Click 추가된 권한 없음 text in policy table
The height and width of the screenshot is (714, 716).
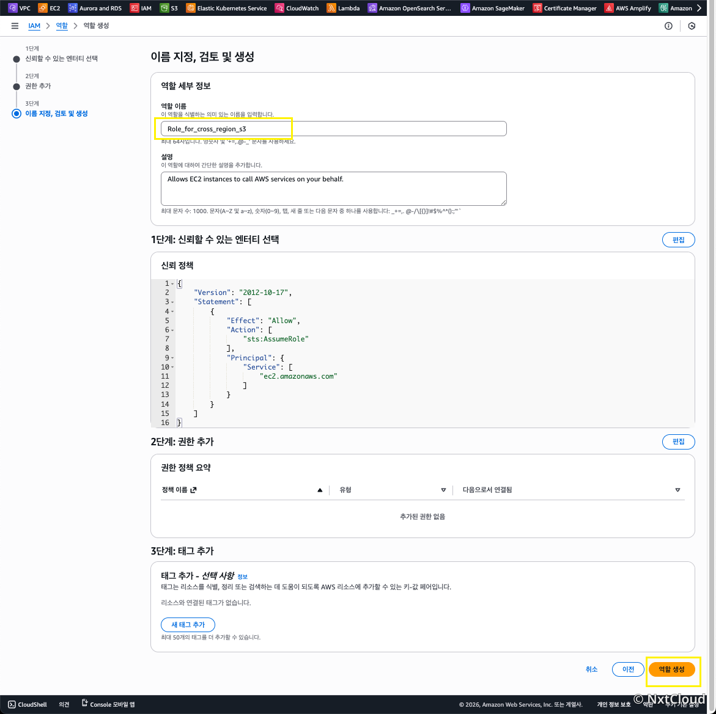(423, 517)
